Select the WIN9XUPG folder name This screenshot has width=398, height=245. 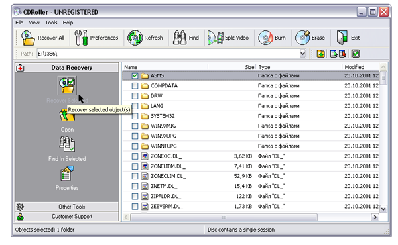163,136
